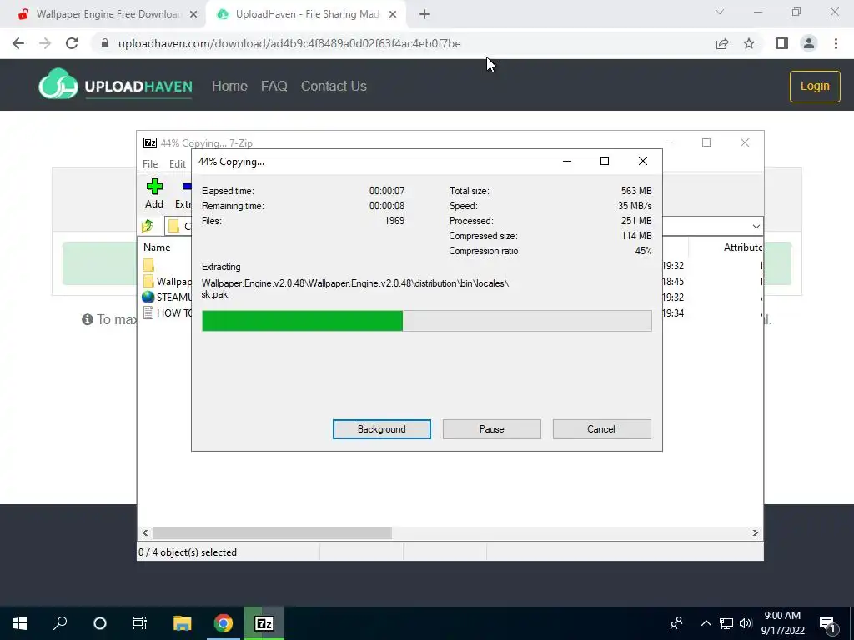Screen dimensions: 854x640
Task: Show hidden system tray icons
Action: pyautogui.click(x=706, y=623)
